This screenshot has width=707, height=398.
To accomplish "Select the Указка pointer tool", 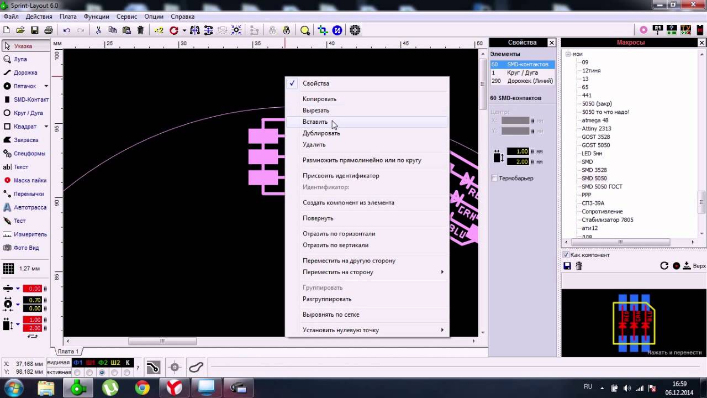I will (25, 46).
